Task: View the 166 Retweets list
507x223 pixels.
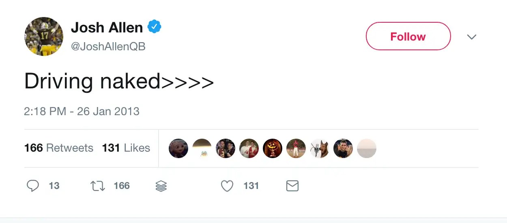Action: pos(59,148)
